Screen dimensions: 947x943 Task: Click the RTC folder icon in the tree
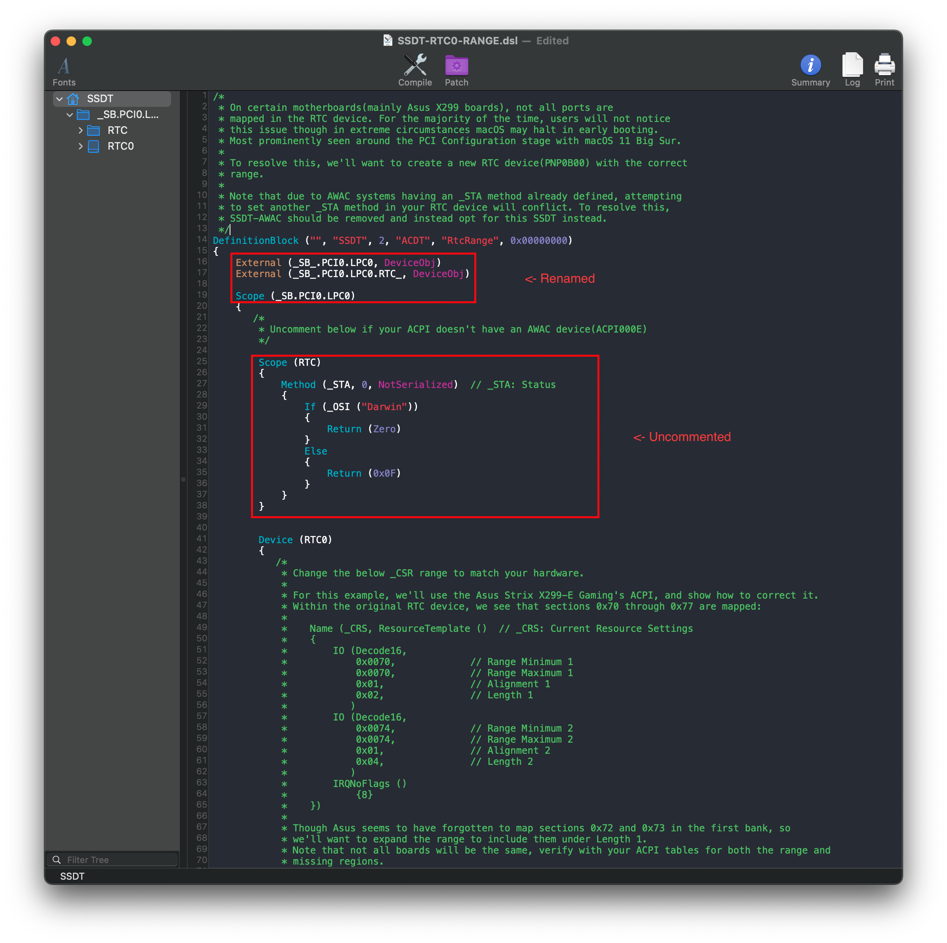pyautogui.click(x=93, y=130)
